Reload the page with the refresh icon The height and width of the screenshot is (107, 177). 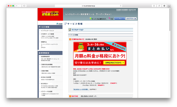coord(121,6)
